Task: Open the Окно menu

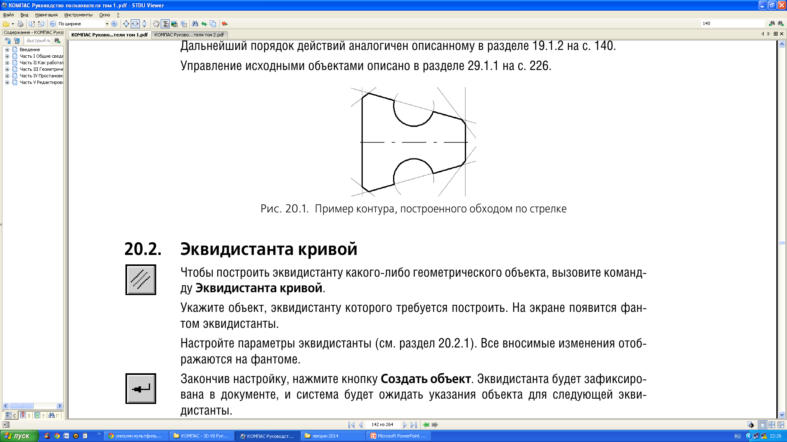Action: tap(105, 15)
